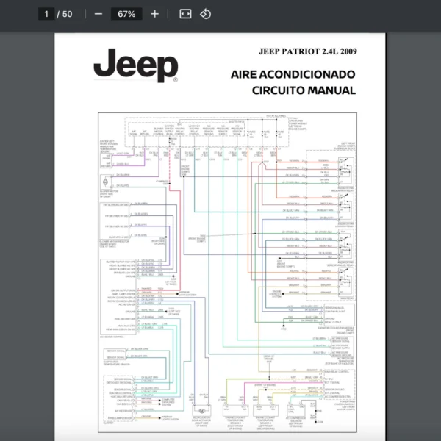
Task: Click the 'CIRCUITO MANUAL' title text
Action: pyautogui.click(x=304, y=90)
